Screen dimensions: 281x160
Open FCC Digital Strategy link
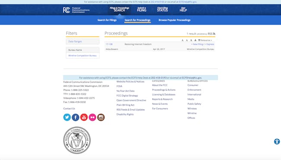(x=127, y=96)
